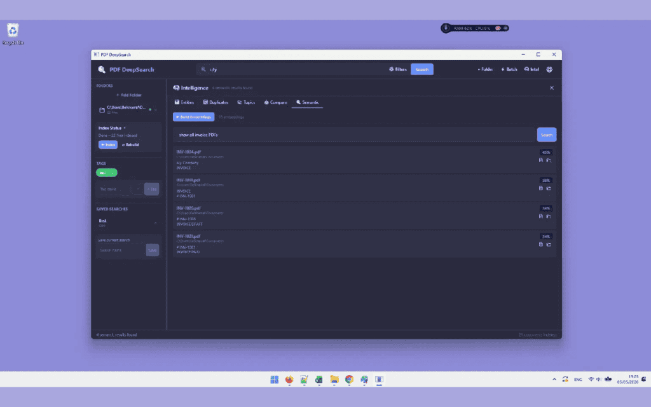Show in folder icon for INV-1004.pdf
Screen dimensions: 651x407
tap(549, 160)
